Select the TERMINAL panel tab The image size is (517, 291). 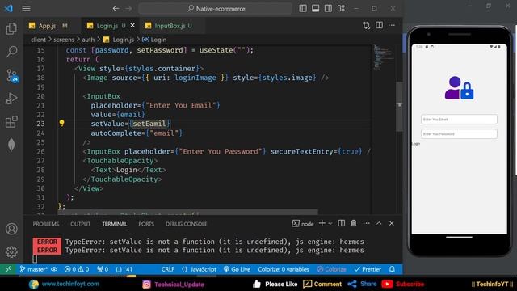click(115, 224)
